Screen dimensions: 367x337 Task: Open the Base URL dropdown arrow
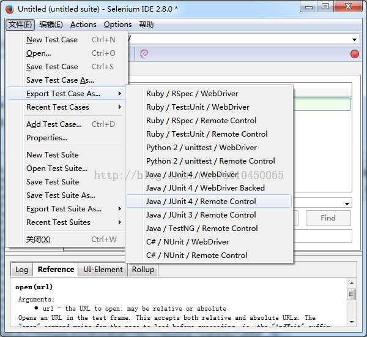(354, 40)
